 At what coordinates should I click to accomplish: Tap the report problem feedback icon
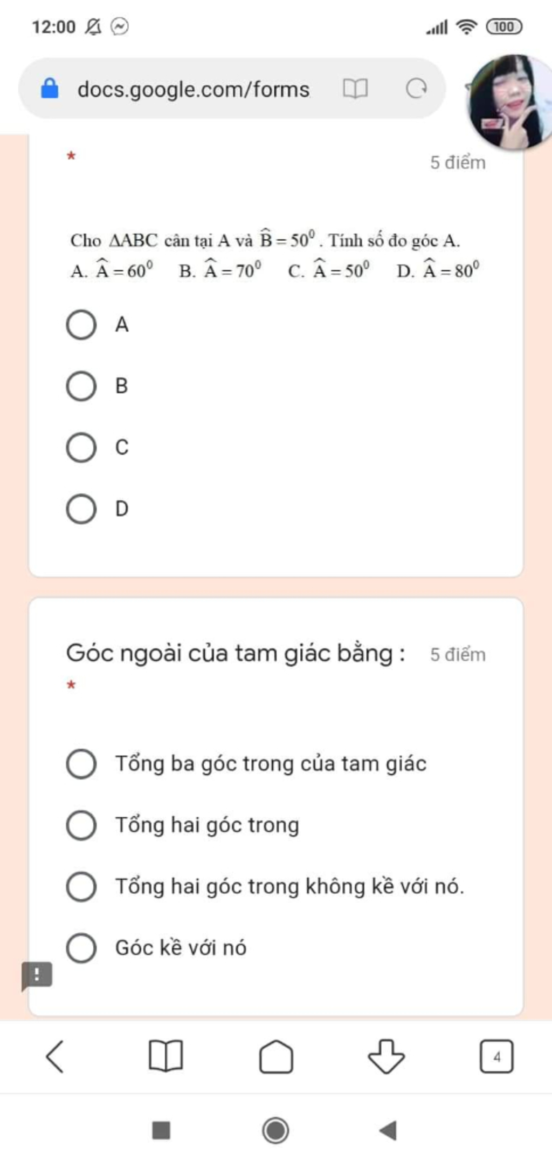[37, 976]
